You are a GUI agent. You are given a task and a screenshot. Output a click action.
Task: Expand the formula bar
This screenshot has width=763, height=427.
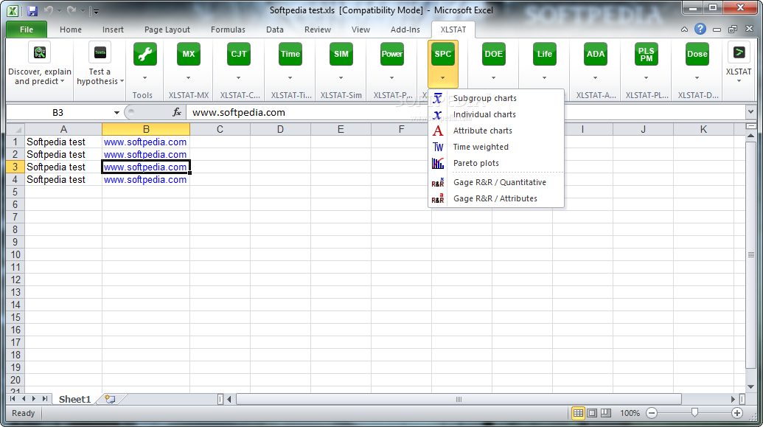(x=750, y=112)
